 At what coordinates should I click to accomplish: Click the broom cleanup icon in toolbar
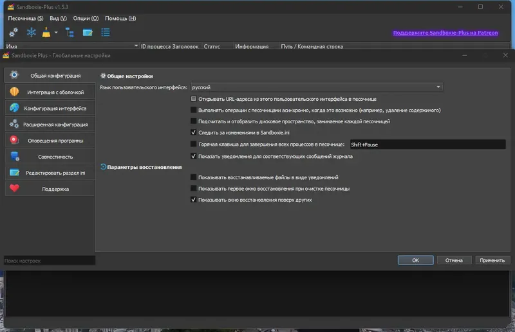pyautogui.click(x=46, y=32)
